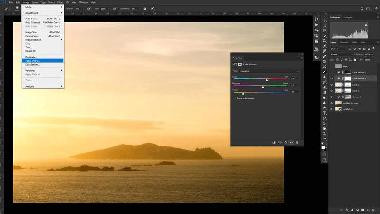
Task: Select the active Brush tool in toolbar
Action: pos(324,72)
